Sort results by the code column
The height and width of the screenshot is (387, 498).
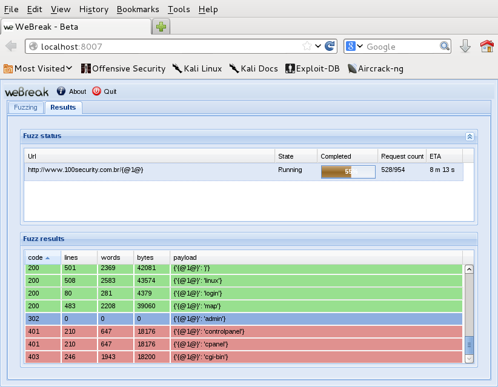point(42,257)
